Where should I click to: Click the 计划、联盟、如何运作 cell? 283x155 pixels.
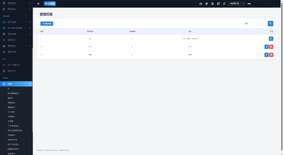click(x=190, y=39)
